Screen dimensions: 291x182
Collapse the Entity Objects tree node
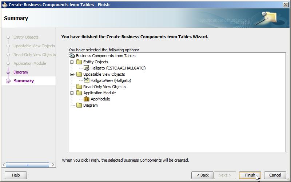72,62
